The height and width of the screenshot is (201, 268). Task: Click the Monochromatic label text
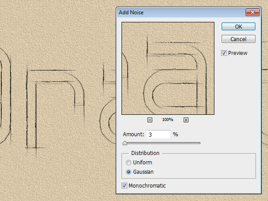click(147, 185)
